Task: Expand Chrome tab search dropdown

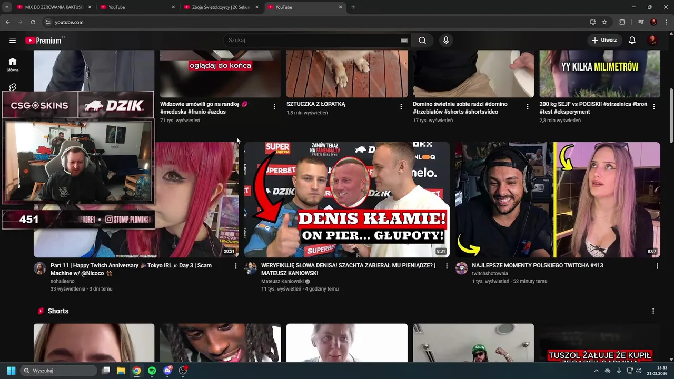Action: 7,7
